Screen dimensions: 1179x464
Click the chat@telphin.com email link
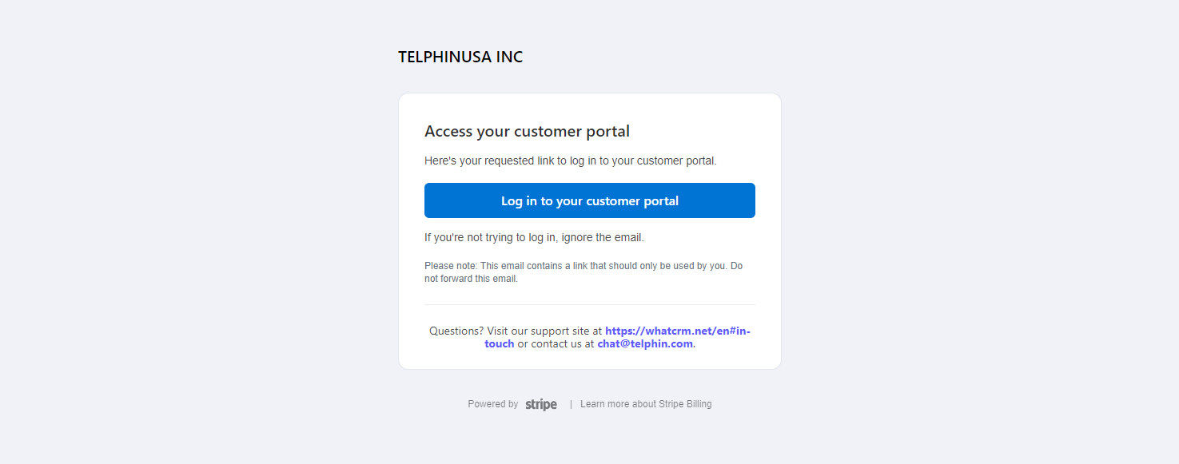[644, 344]
